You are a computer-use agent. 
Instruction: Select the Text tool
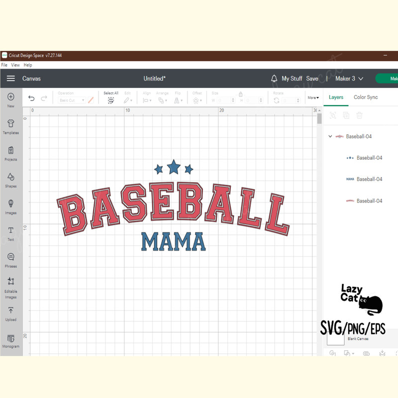pyautogui.click(x=10, y=234)
